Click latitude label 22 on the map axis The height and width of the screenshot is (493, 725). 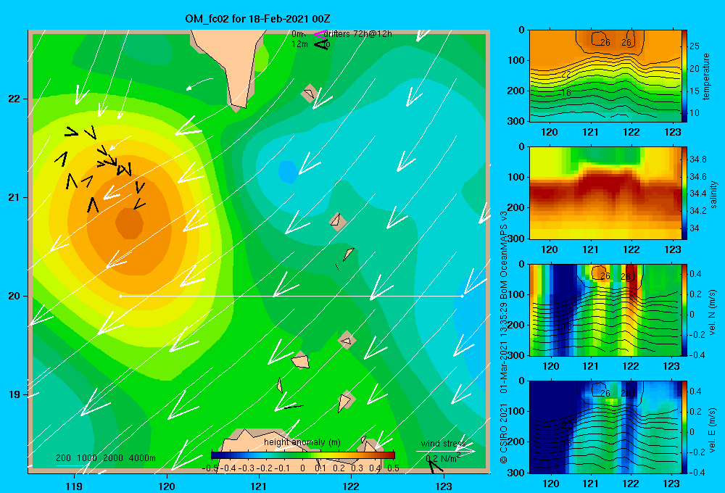pos(14,99)
